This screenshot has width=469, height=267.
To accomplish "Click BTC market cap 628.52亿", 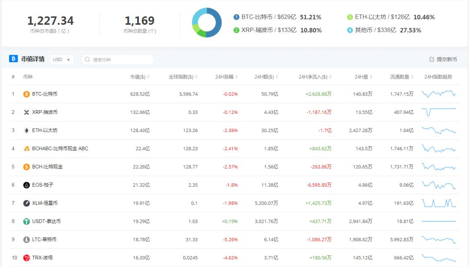I will click(140, 94).
